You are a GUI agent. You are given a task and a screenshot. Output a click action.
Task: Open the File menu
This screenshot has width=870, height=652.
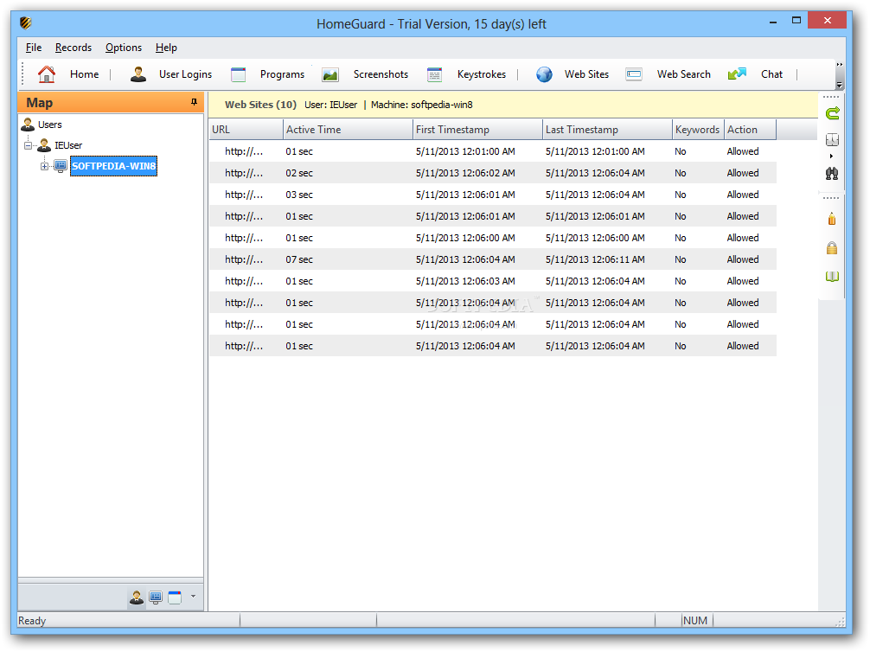click(x=34, y=48)
